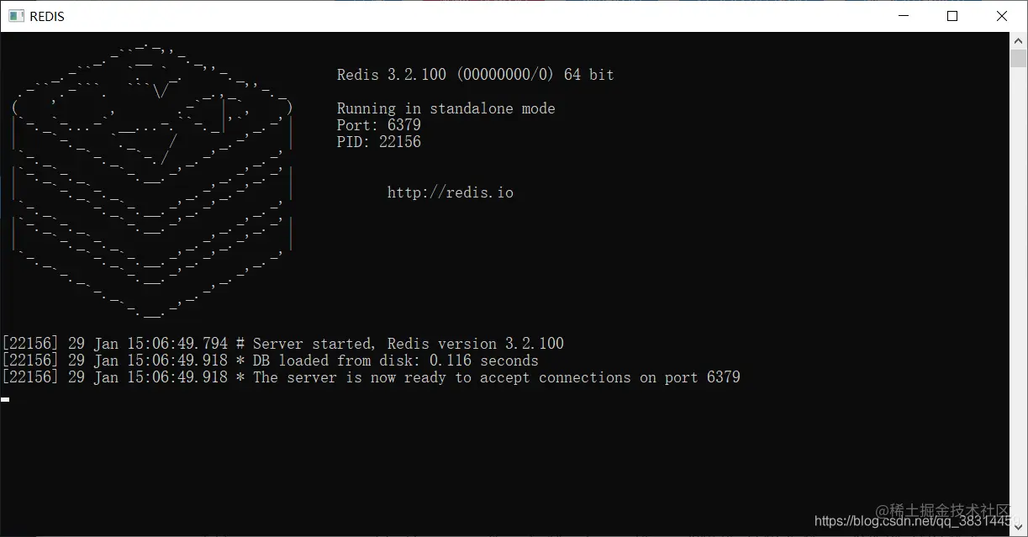The width and height of the screenshot is (1028, 537).
Task: Minimize the REDIS console window
Action: coord(903,16)
